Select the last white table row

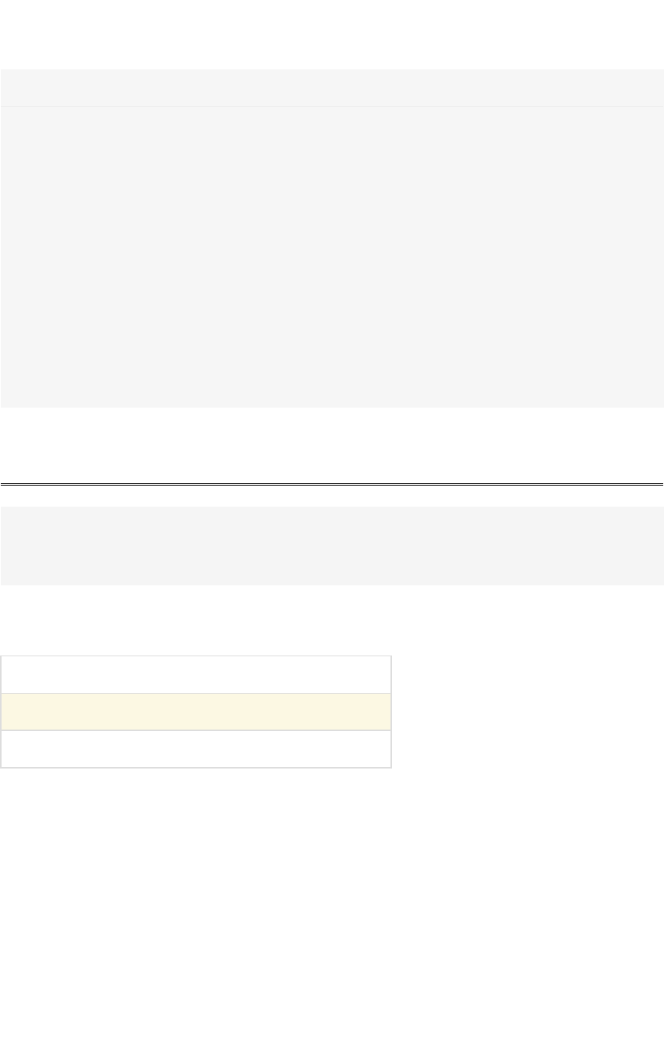196,748
